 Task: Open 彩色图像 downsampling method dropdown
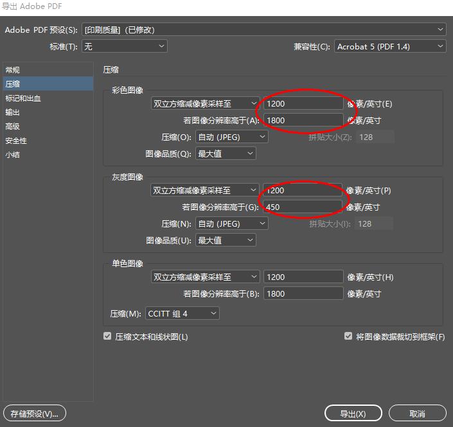coord(205,103)
